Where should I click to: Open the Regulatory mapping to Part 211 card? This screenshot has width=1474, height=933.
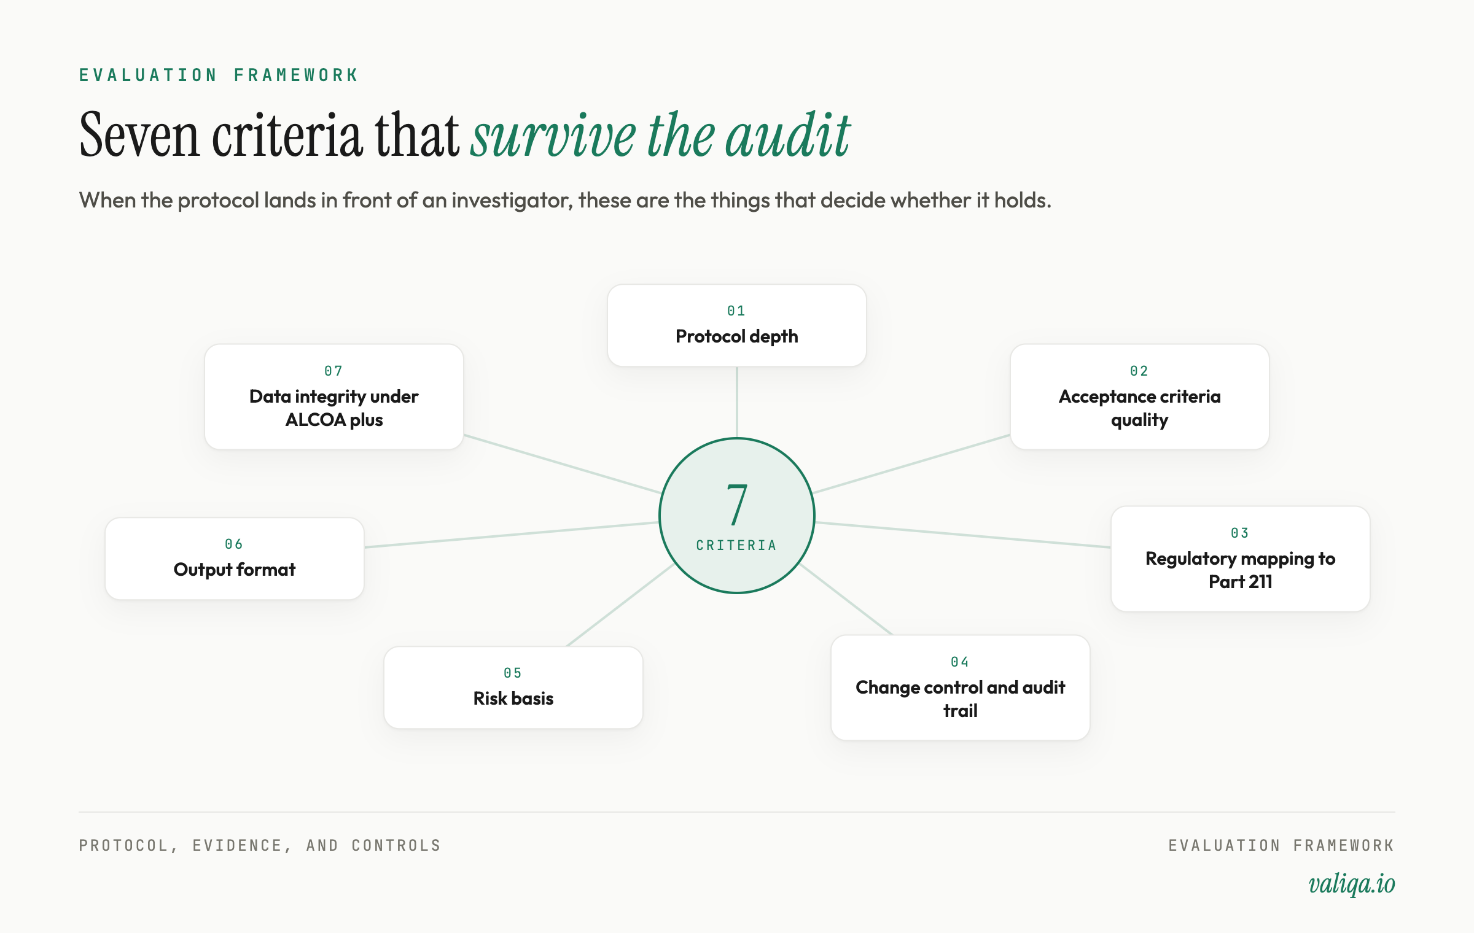(x=1240, y=559)
